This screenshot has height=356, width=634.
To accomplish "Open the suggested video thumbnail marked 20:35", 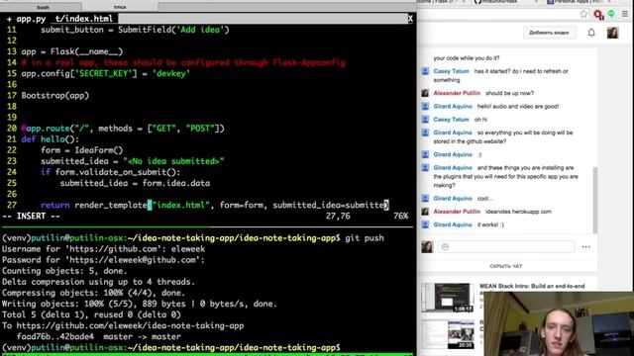I will (x=448, y=334).
